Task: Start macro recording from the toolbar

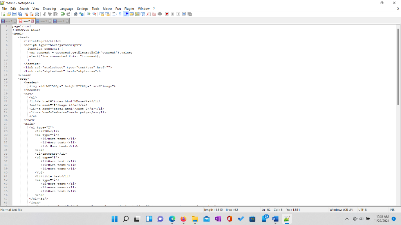Action: click(167, 14)
